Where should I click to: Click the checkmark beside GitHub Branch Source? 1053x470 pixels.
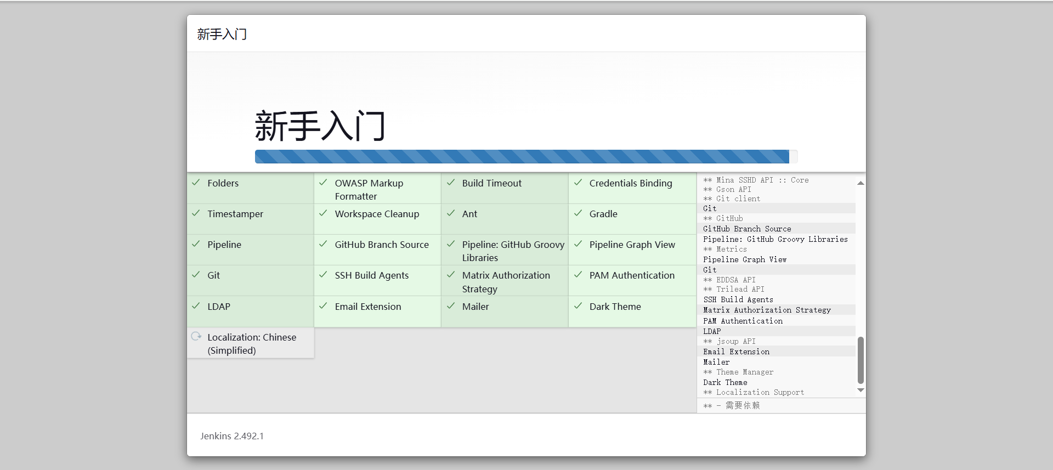[x=323, y=244]
